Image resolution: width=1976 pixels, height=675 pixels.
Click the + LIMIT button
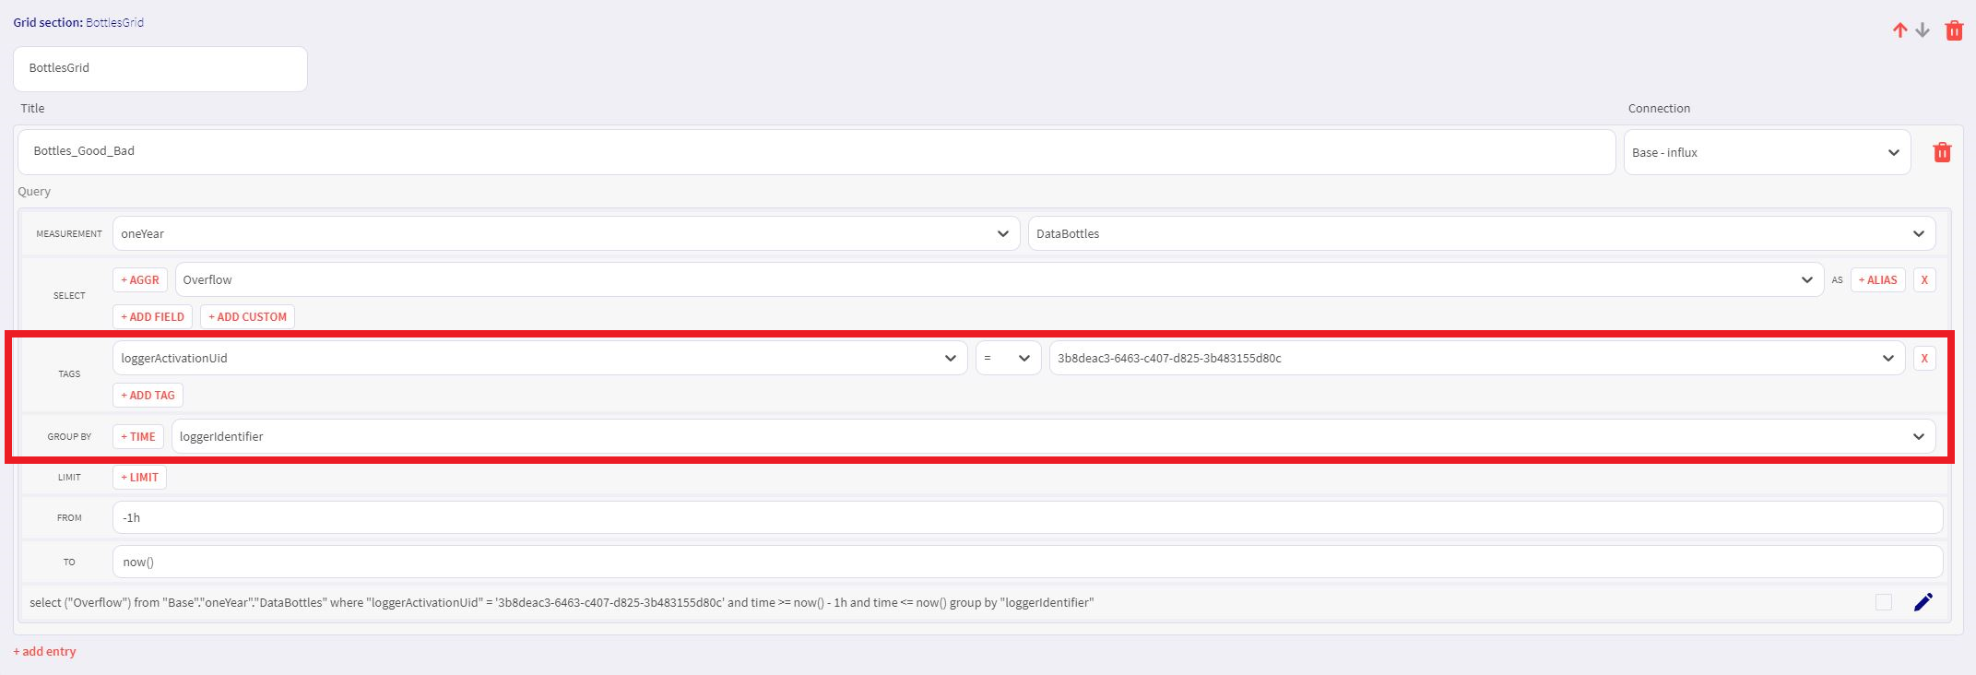[x=139, y=477]
